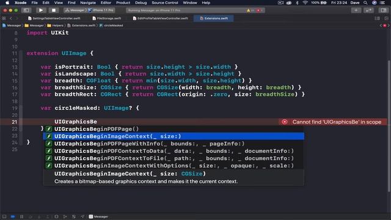Go forward in editor history
The width and height of the screenshot is (391, 220).
16,18
